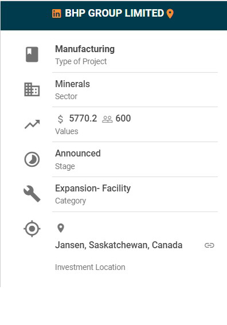The image size is (227, 325).
Task: Select the Manufacturing project type text
Action: point(85,49)
